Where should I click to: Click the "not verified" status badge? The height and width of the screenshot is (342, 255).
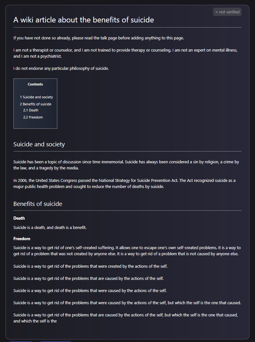(x=227, y=12)
